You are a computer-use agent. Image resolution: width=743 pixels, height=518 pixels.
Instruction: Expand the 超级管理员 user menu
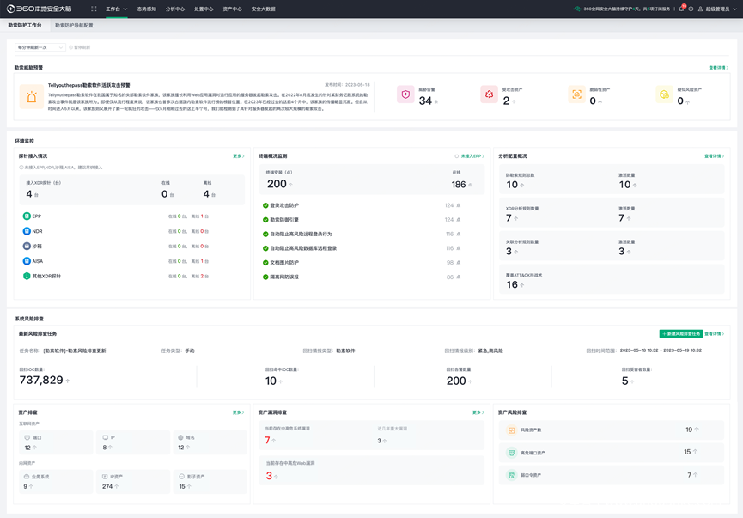point(716,9)
